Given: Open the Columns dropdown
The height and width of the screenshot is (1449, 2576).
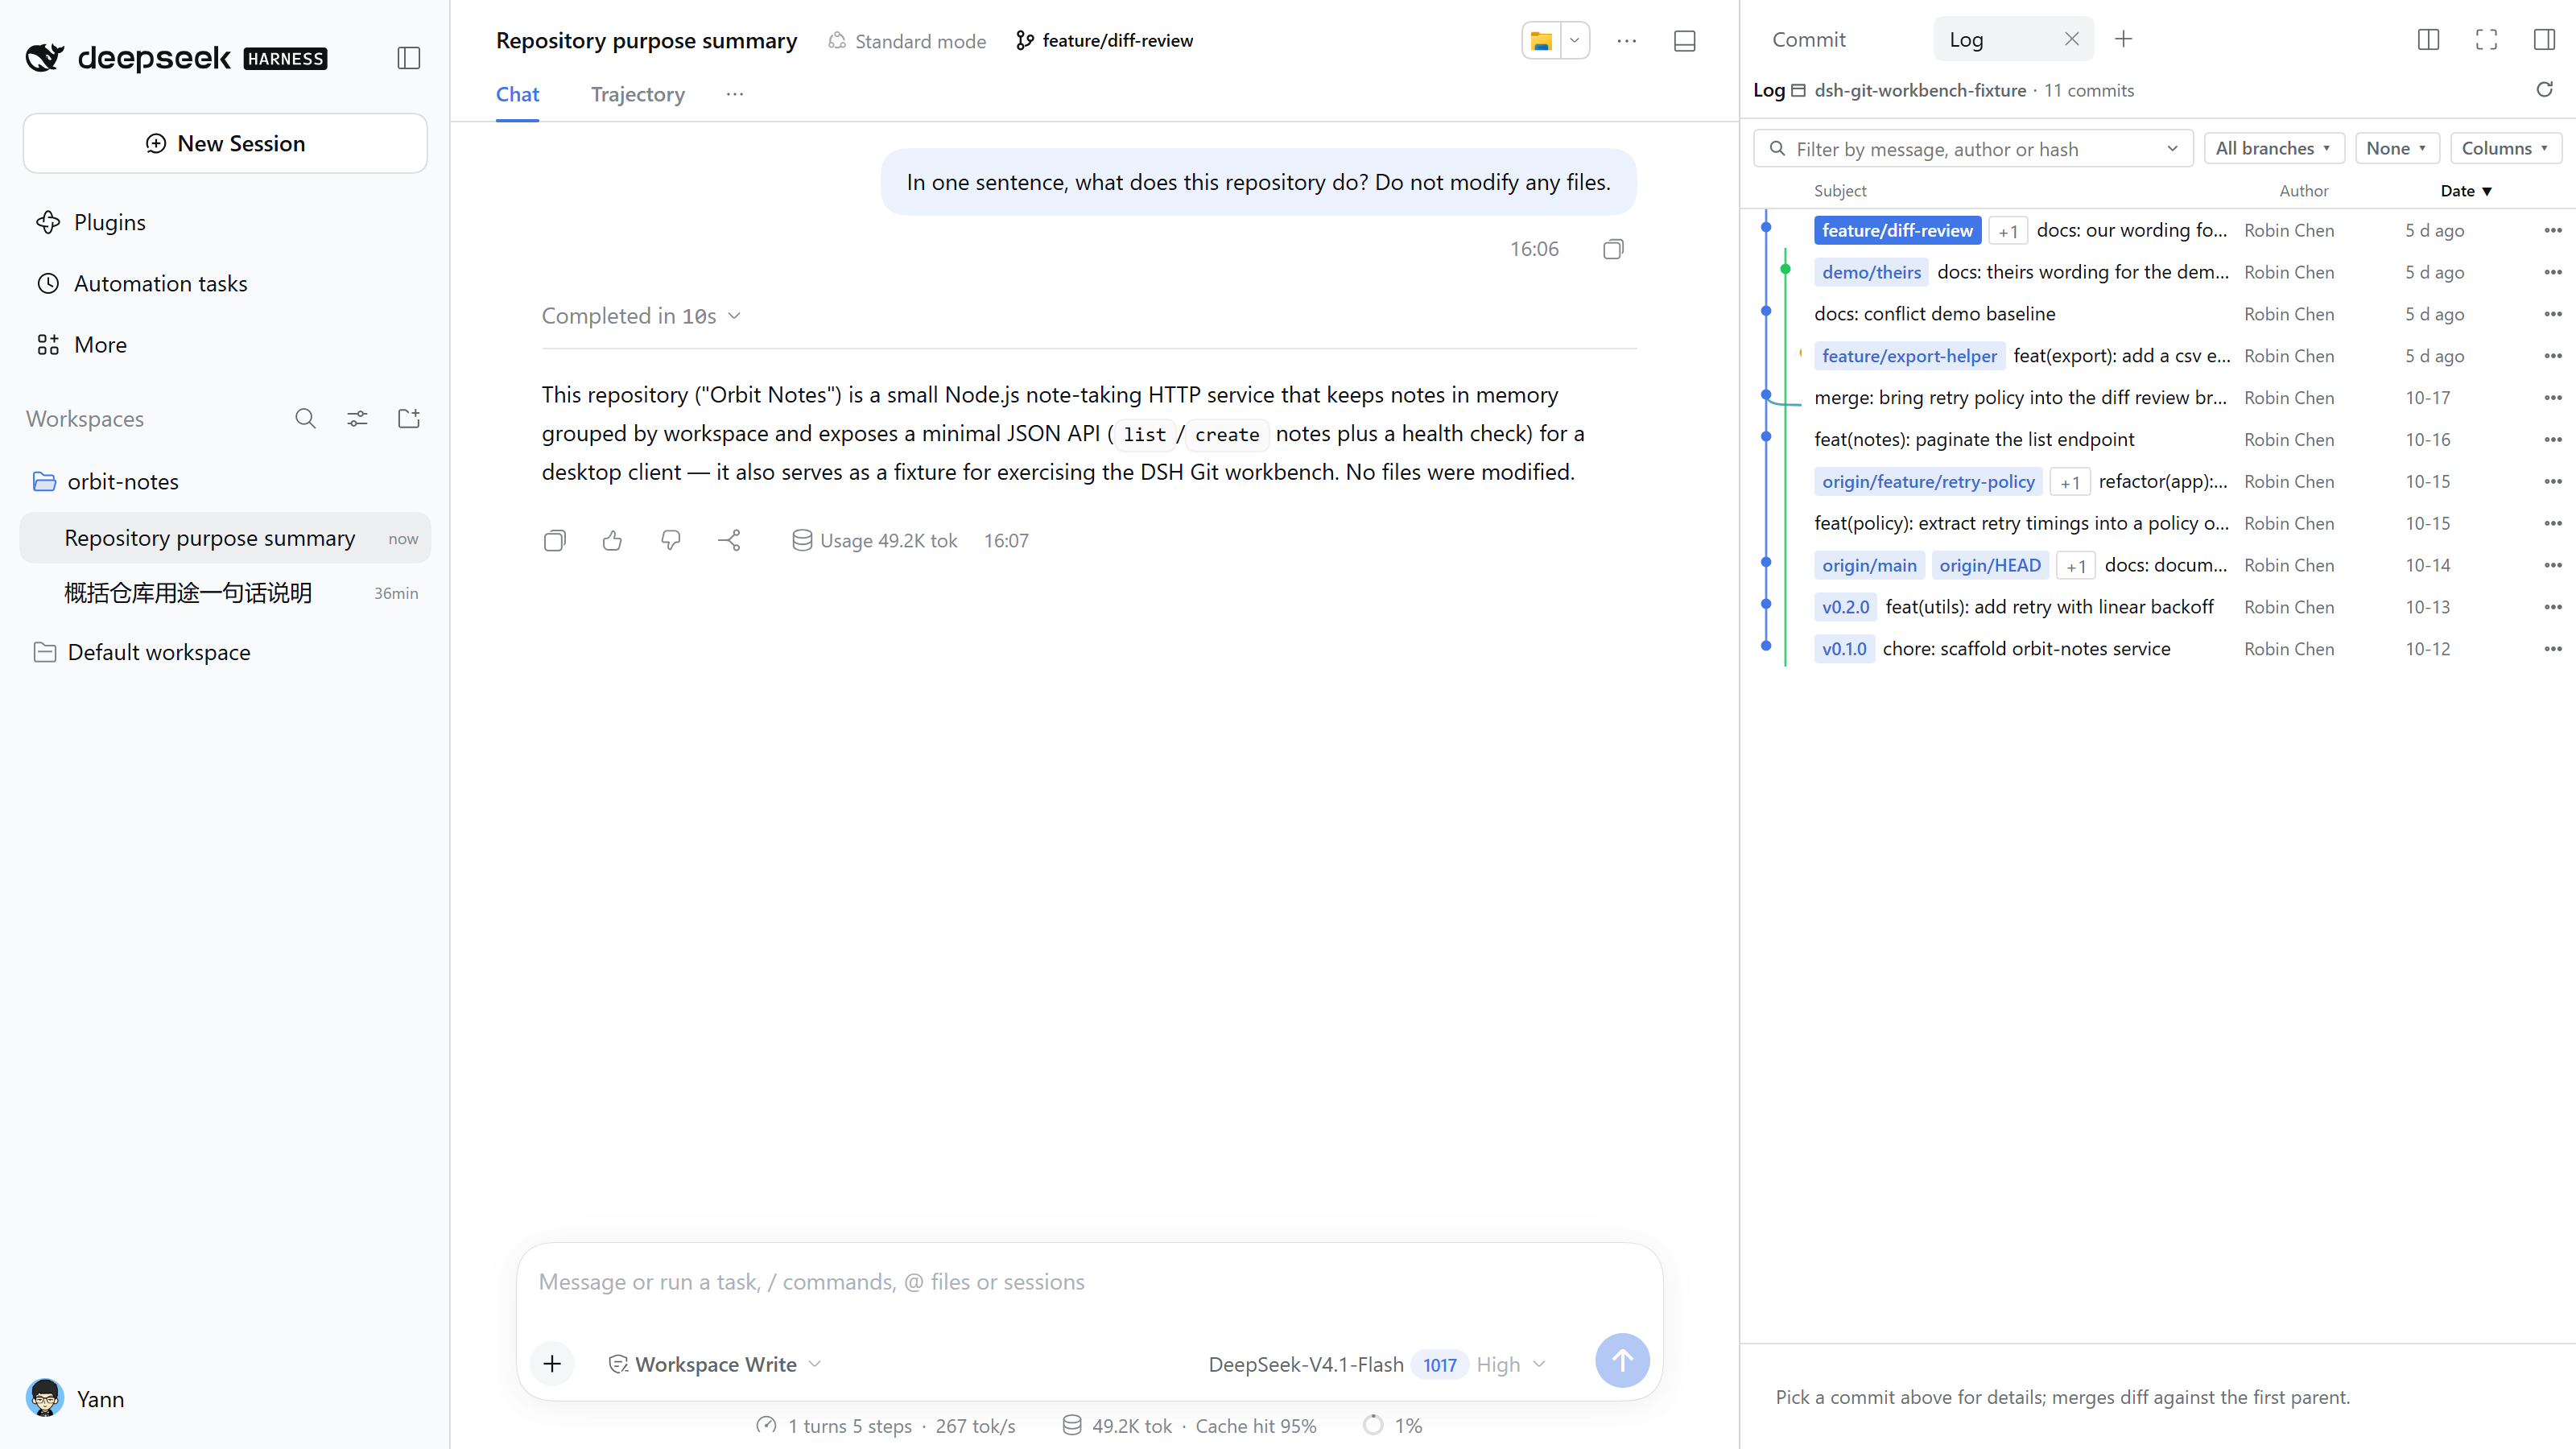Looking at the screenshot, I should [2505, 148].
